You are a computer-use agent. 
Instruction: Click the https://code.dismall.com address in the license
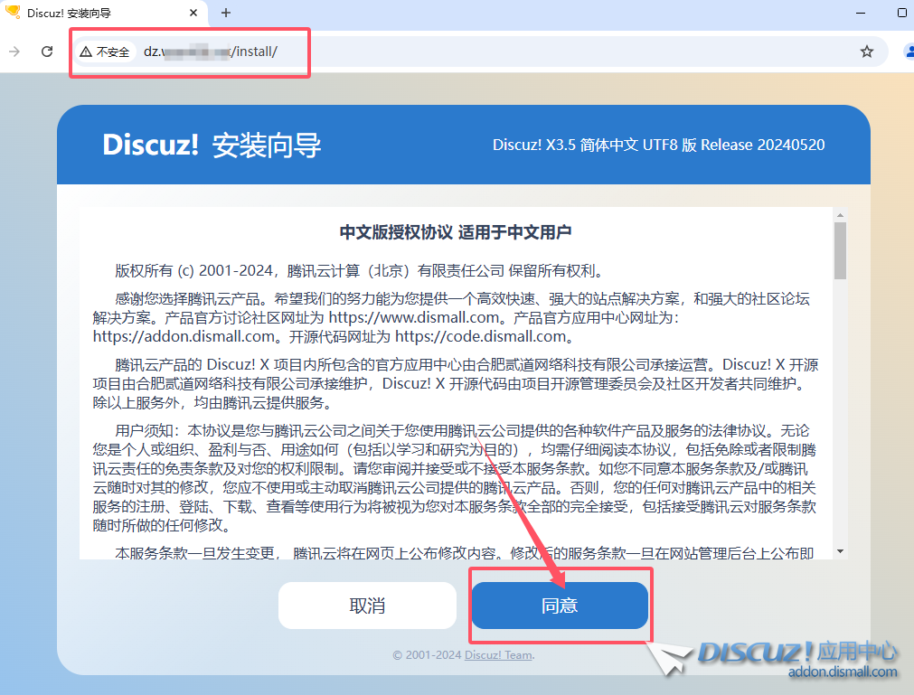click(x=481, y=336)
